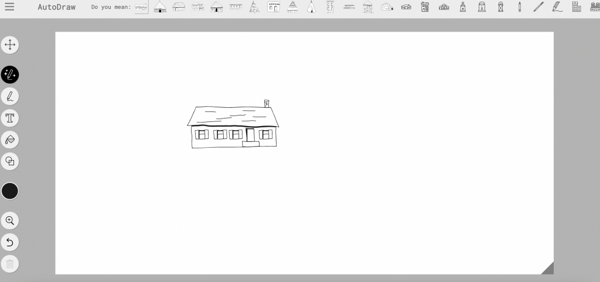Select the teepee tent suggestion
Image resolution: width=600 pixels, height=282 pixels.
[x=311, y=7]
